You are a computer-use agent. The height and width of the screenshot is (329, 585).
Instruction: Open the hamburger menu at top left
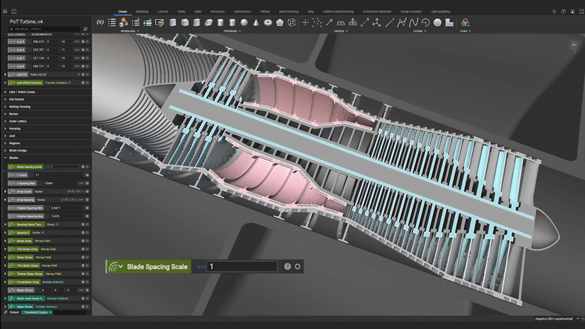[x=5, y=11]
